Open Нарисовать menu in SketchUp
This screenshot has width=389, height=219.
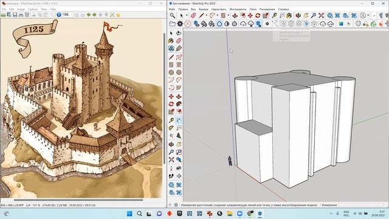tap(219, 9)
